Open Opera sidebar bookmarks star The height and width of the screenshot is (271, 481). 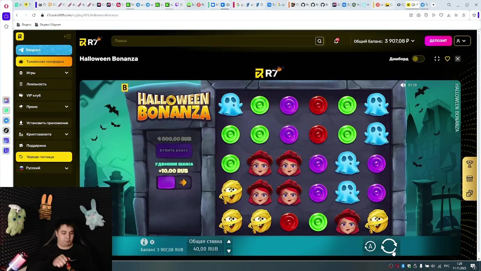pyautogui.click(x=6, y=26)
